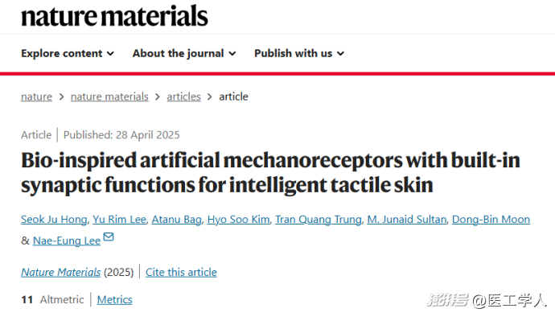
Task: Go to the nature breadcrumb link
Action: tap(36, 97)
